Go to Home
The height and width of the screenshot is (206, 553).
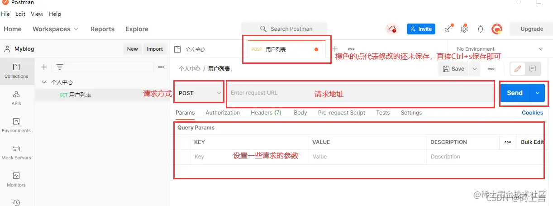click(13, 29)
